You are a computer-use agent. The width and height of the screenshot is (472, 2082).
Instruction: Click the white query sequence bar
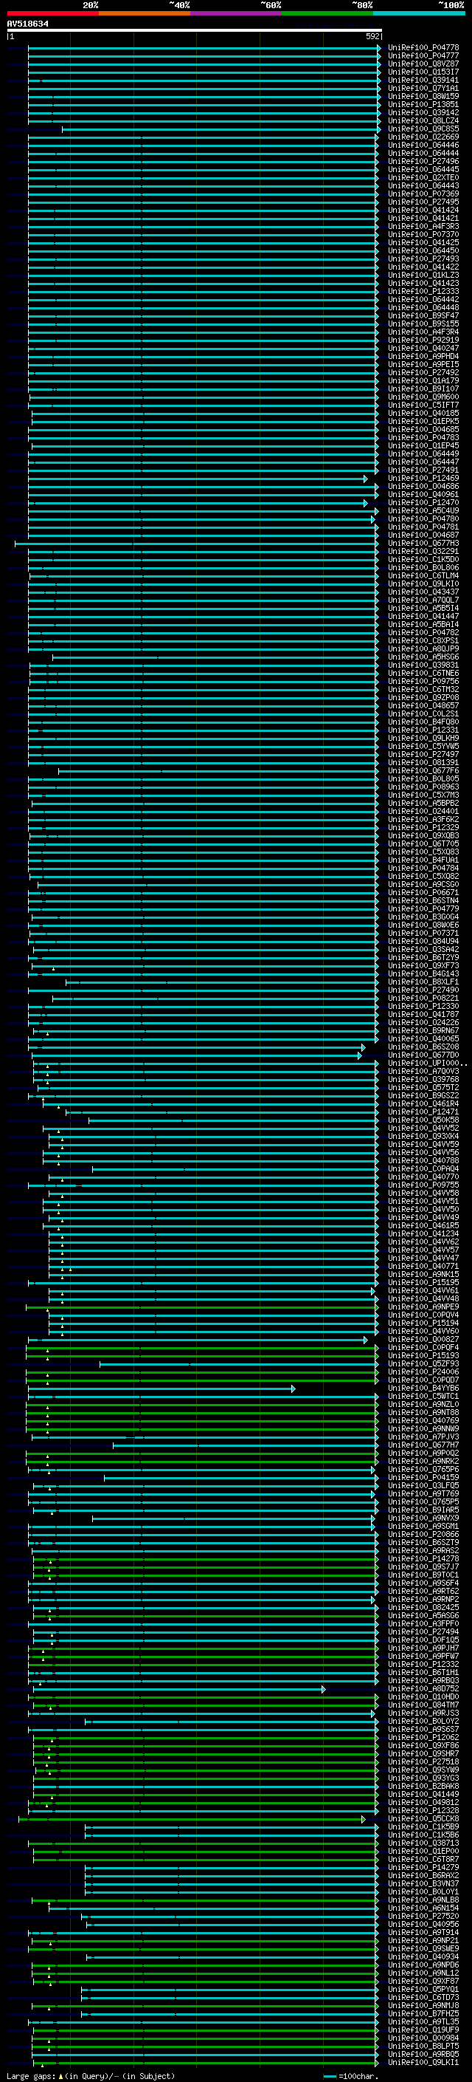[194, 30]
